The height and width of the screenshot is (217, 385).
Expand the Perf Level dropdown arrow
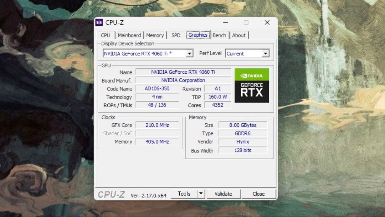point(266,53)
